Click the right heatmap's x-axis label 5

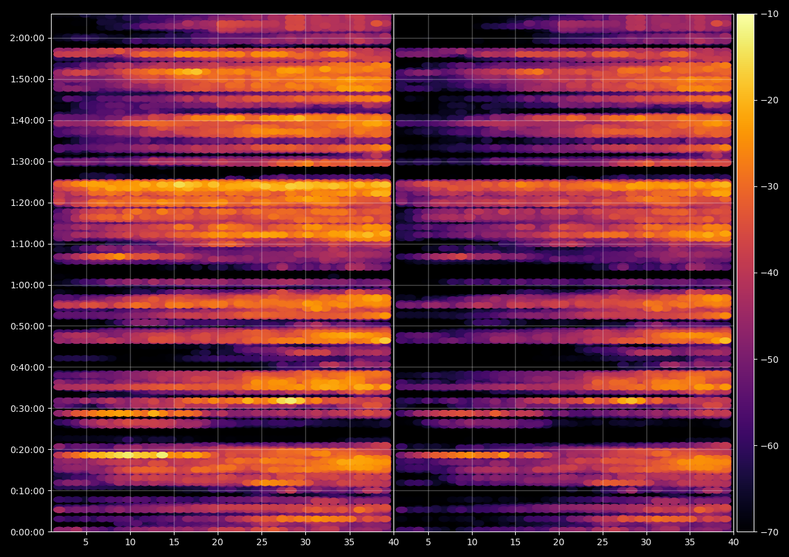[x=428, y=543]
